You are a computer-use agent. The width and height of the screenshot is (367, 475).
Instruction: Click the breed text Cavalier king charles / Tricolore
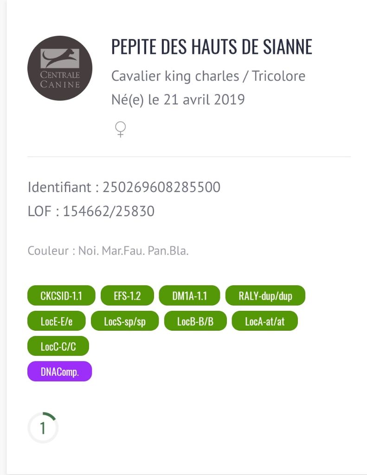tap(208, 76)
